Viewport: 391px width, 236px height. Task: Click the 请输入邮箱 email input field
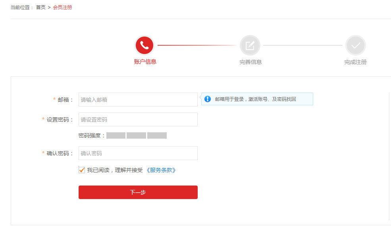[138, 99]
